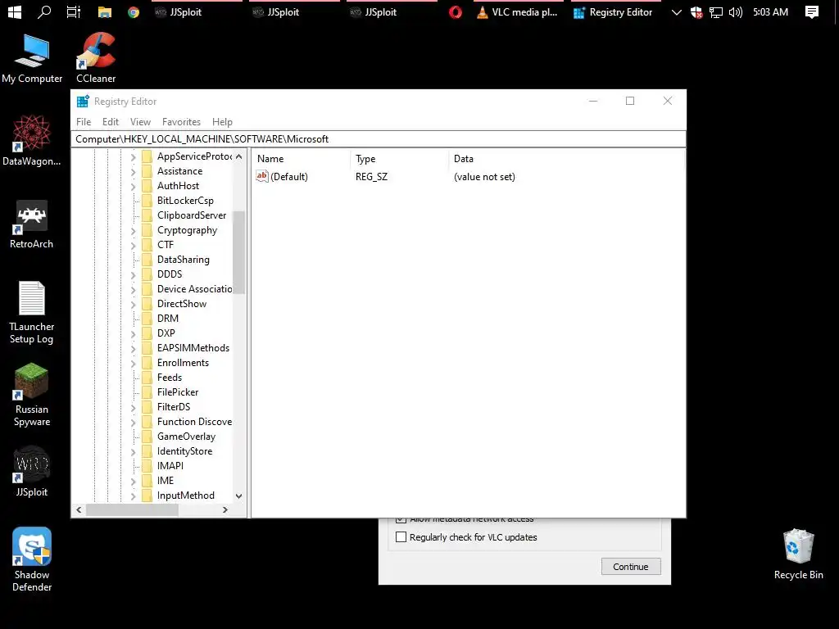
Task: Select the IMAPI key
Action: click(170, 466)
